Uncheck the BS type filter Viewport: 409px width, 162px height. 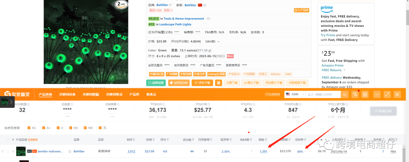(x=70, y=128)
